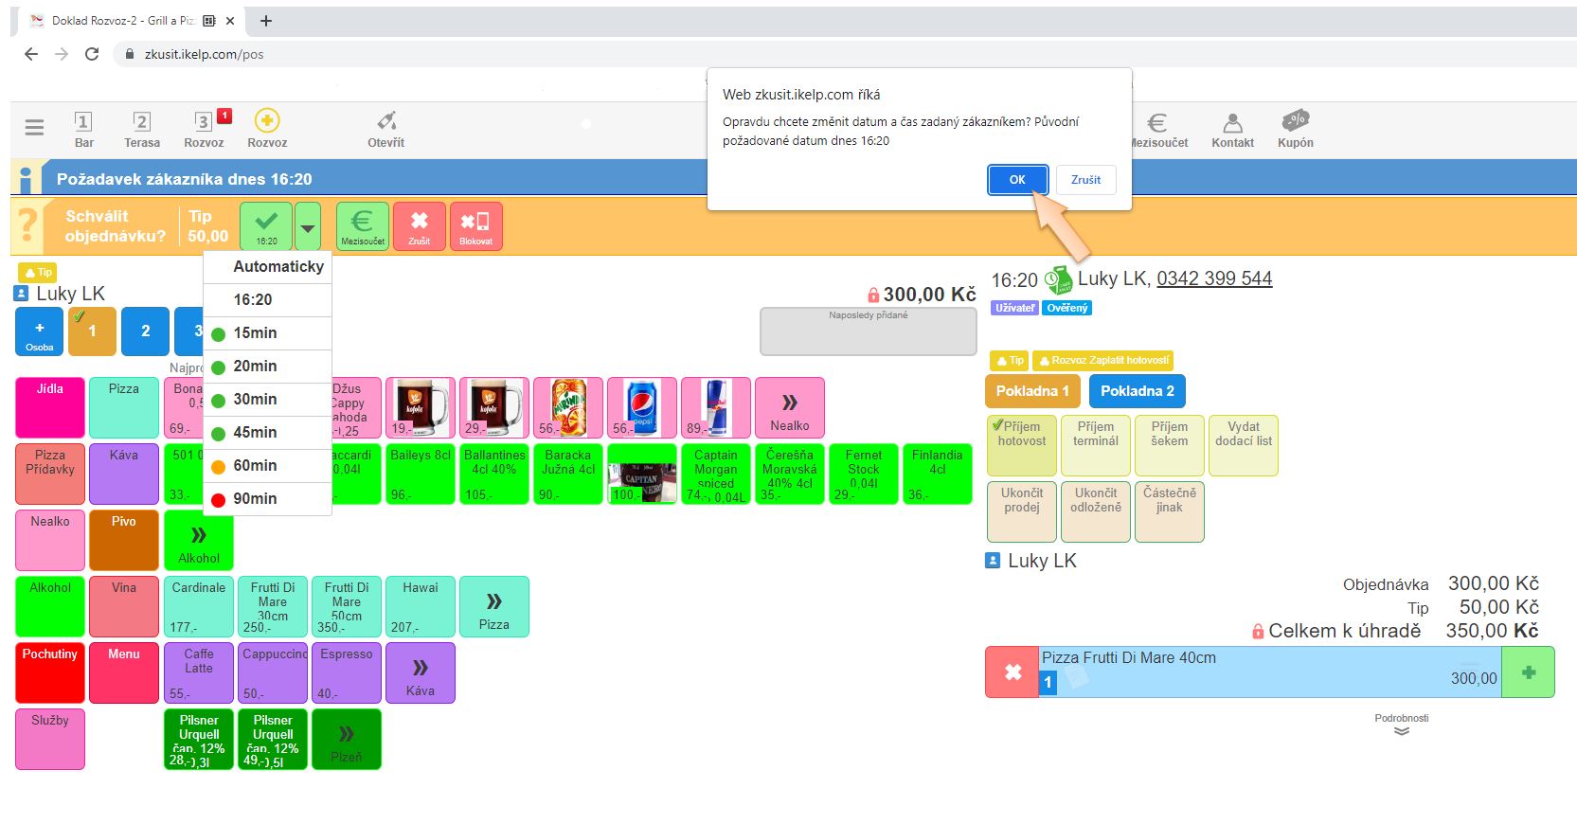This screenshot has height=824, width=1577.
Task: Select person 1 with checkmark
Action: pyautogui.click(x=92, y=331)
